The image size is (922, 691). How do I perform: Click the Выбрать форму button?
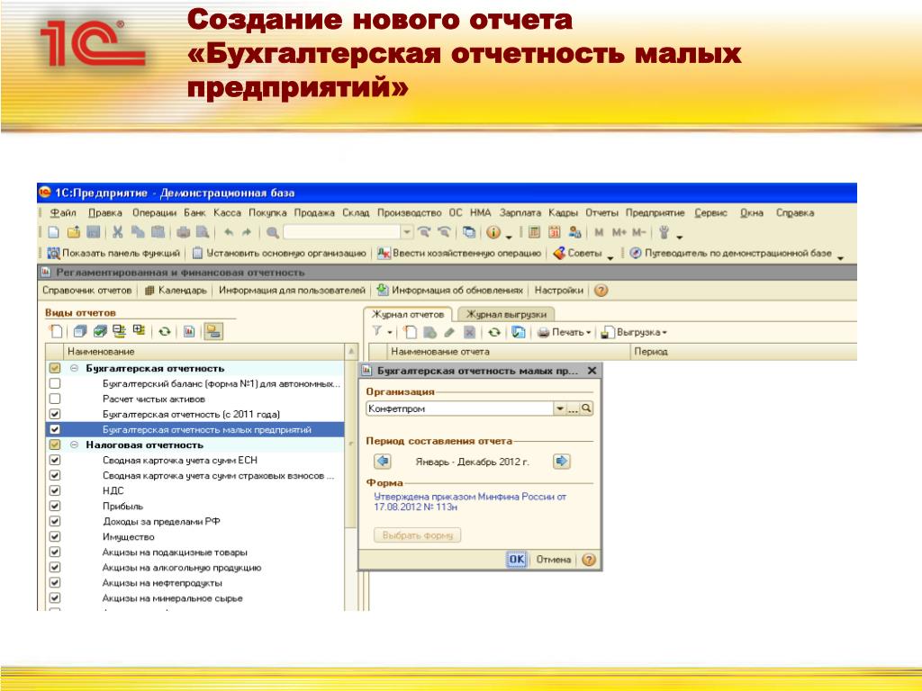[418, 535]
